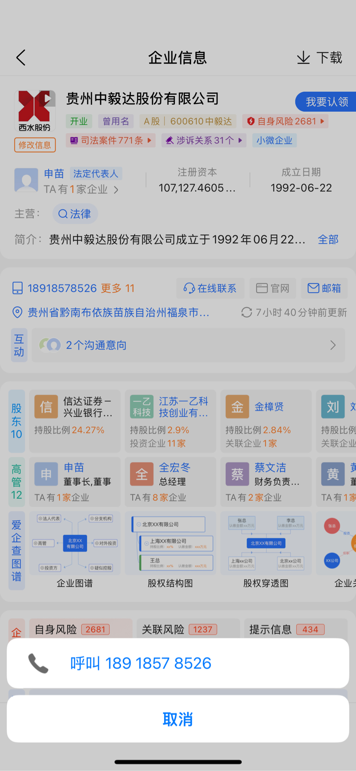
Task: Click the 修改信息 button
Action: click(x=35, y=145)
